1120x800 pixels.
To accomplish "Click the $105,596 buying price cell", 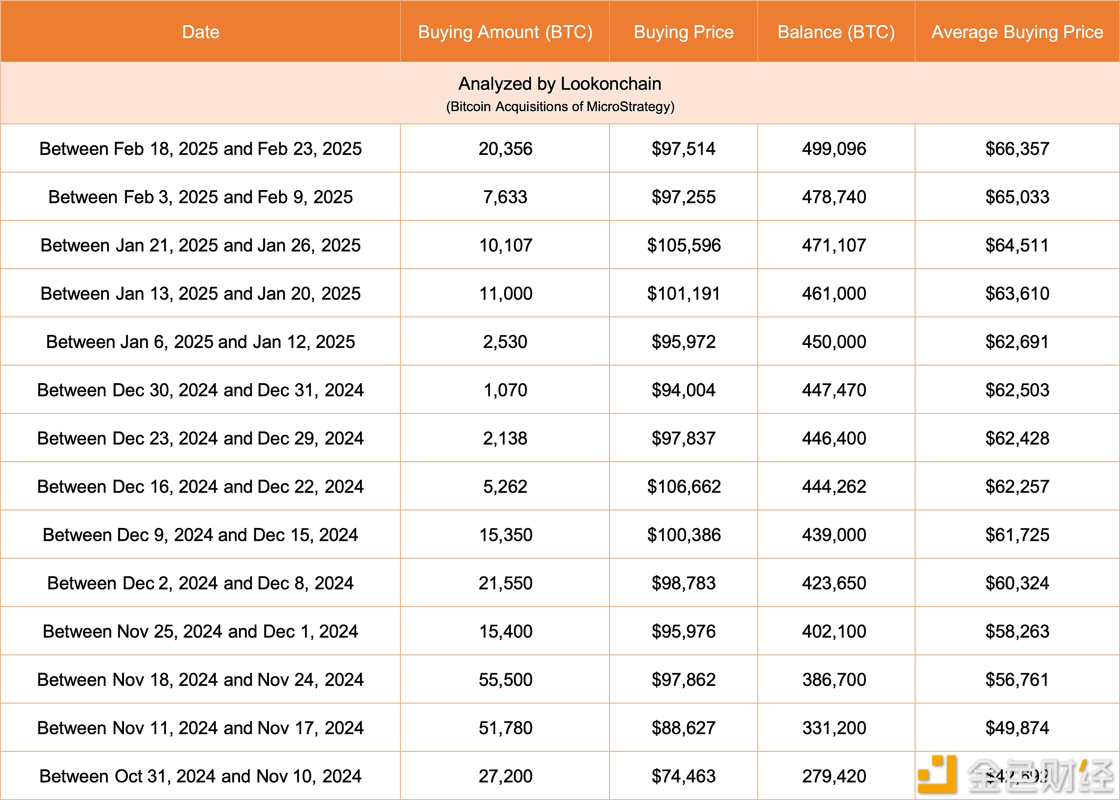I will (x=684, y=245).
